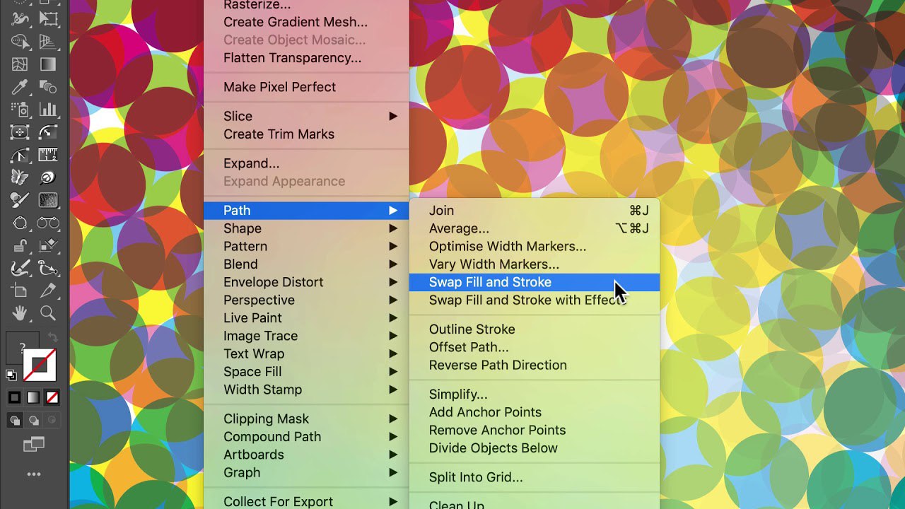Select the ruler measure tool
The width and height of the screenshot is (905, 509).
[x=48, y=155]
